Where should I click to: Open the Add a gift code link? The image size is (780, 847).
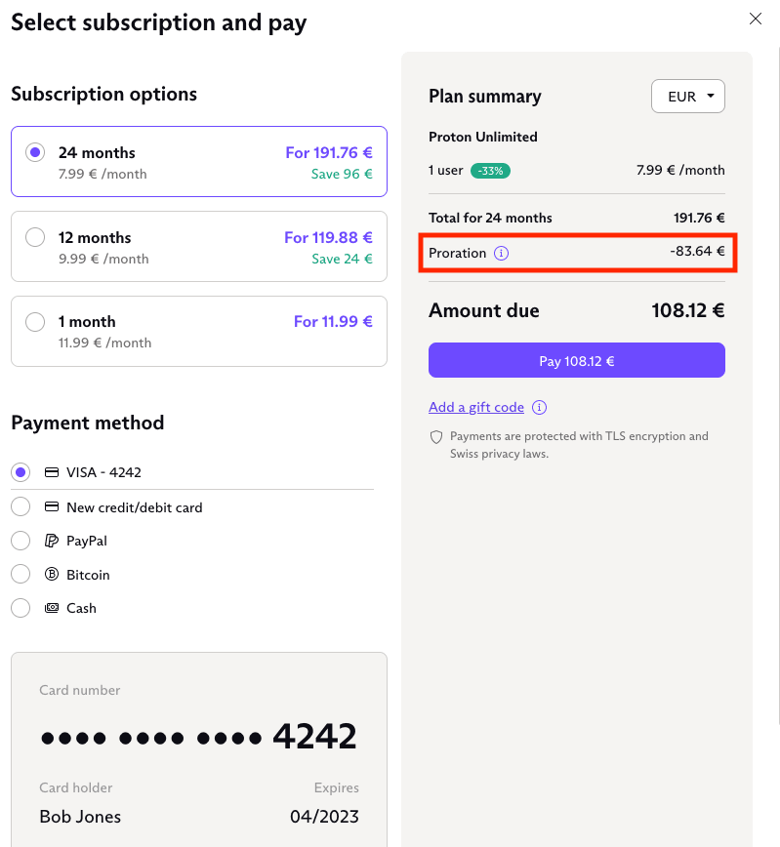476,407
